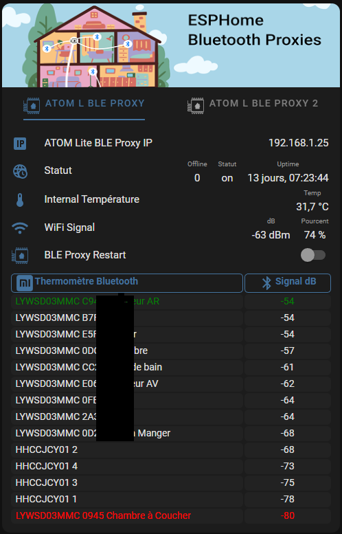Select the ATOM L BLE PROXY tab
Viewport: 342px width, 534px height.
pos(84,105)
